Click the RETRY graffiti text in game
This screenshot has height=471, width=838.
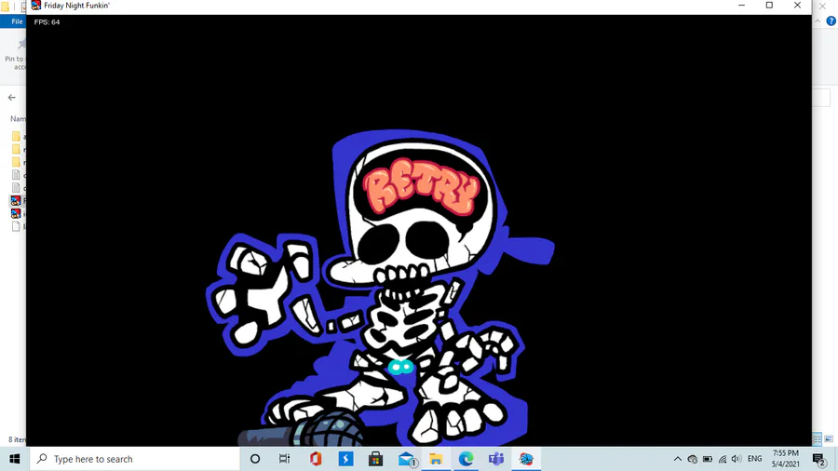click(x=421, y=186)
